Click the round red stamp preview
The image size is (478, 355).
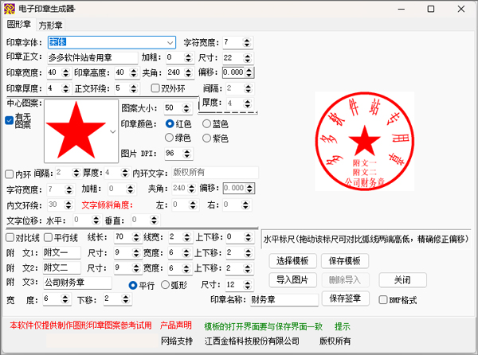click(365, 141)
